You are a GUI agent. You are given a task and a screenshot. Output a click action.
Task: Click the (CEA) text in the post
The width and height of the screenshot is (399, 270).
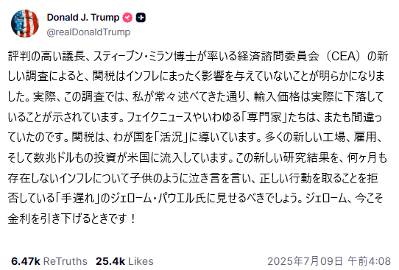point(343,56)
